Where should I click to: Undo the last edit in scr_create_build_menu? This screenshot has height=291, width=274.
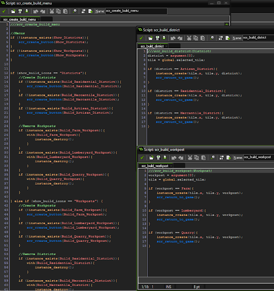coord(36,10)
